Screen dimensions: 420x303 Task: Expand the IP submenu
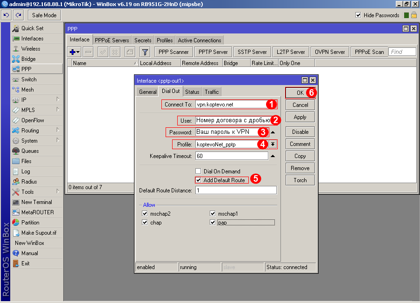click(58, 99)
